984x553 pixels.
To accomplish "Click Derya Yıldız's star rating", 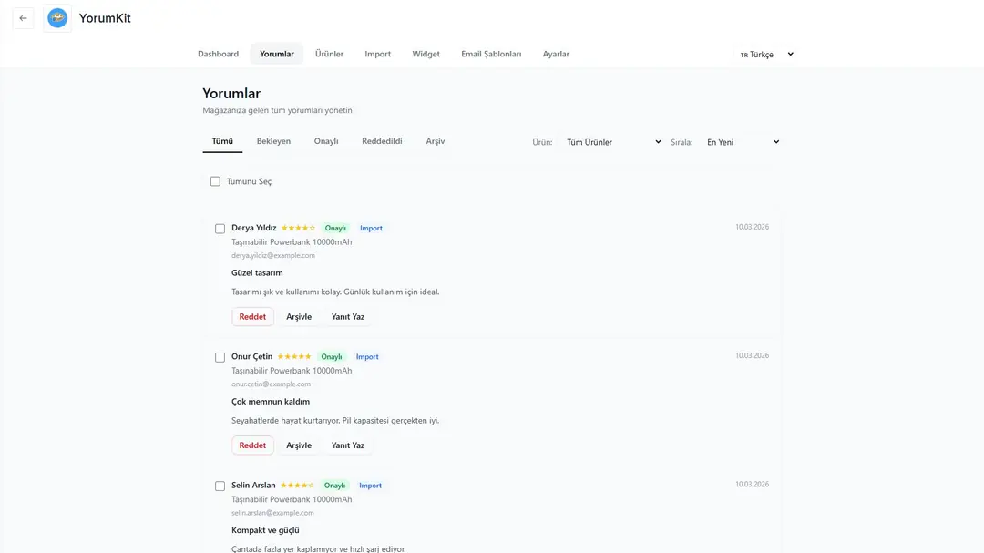I will [x=298, y=228].
